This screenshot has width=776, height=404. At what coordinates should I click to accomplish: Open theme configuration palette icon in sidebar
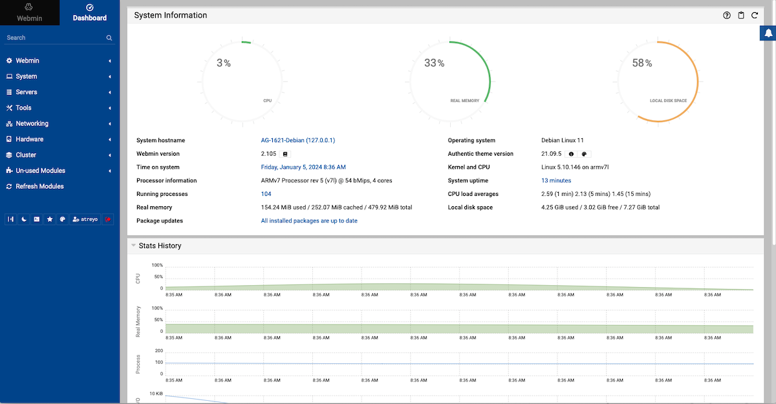point(62,219)
